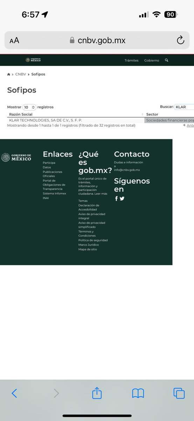194x421 pixels.
Task: Open the Sistema Infomex footer link
Action: pyautogui.click(x=54, y=194)
